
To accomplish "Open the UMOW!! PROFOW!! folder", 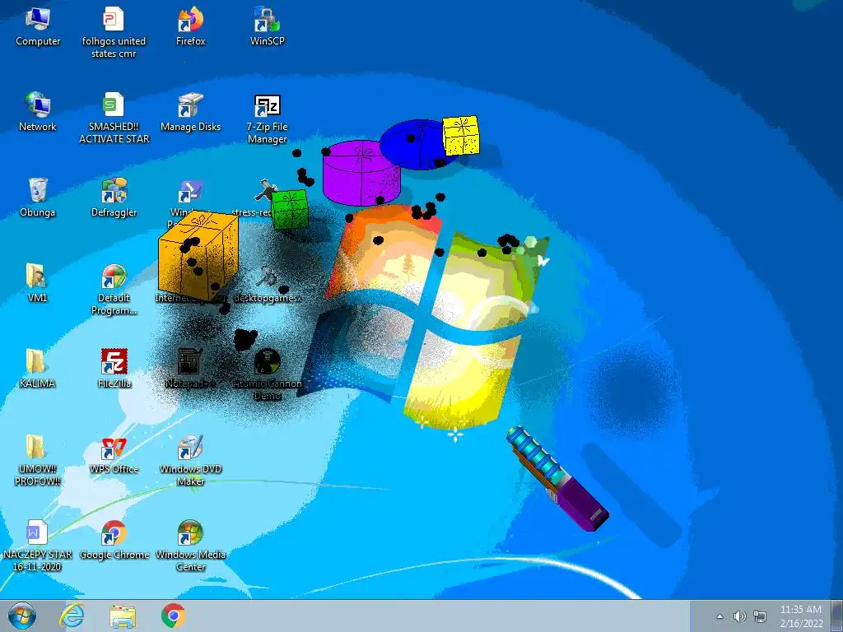I will tap(36, 460).
